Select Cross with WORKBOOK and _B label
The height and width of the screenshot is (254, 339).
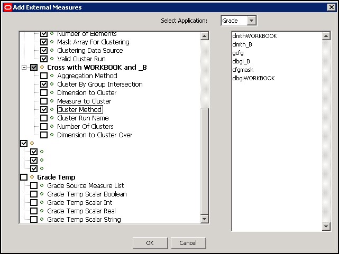click(97, 68)
